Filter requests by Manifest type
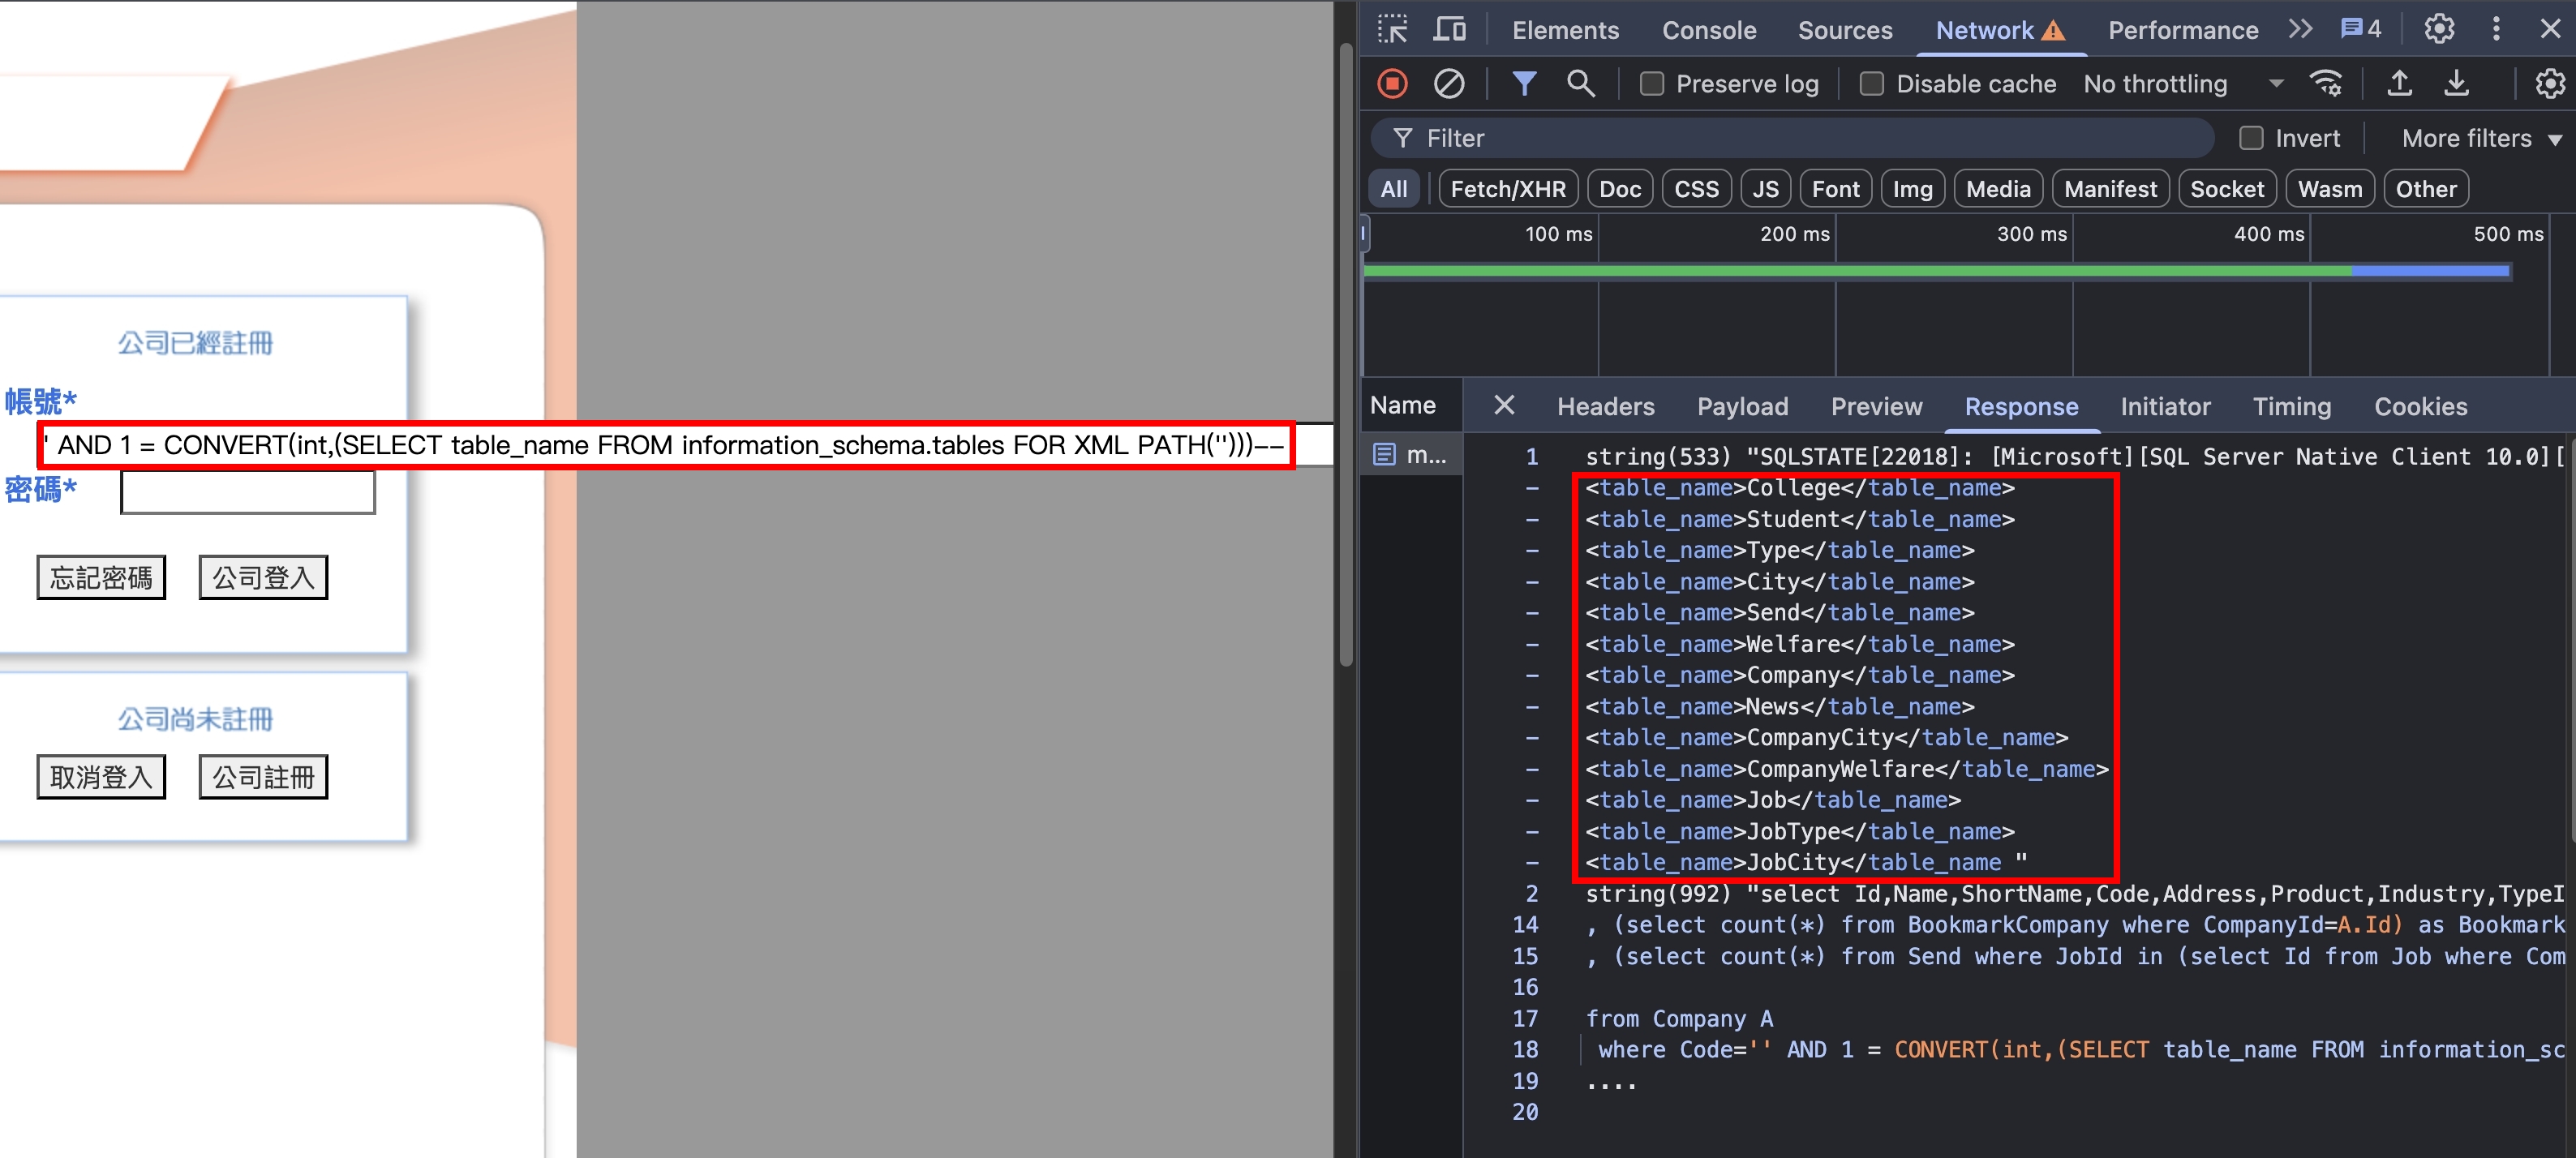This screenshot has width=2576, height=1158. 2110,189
